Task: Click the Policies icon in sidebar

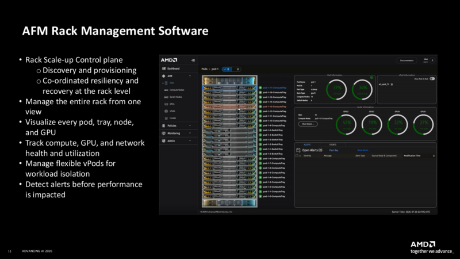Action: pos(164,125)
